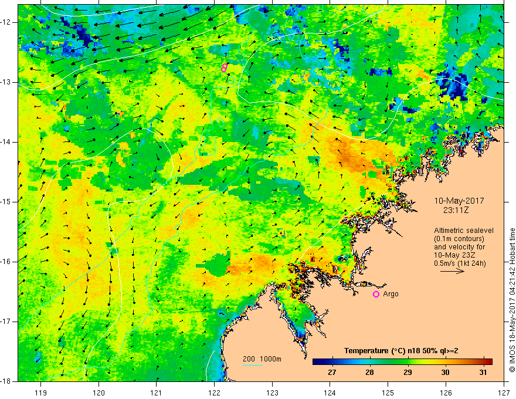The height and width of the screenshot is (399, 516).
Task: Select the magenta Argo float markers near 122°E
Action: point(225,67)
